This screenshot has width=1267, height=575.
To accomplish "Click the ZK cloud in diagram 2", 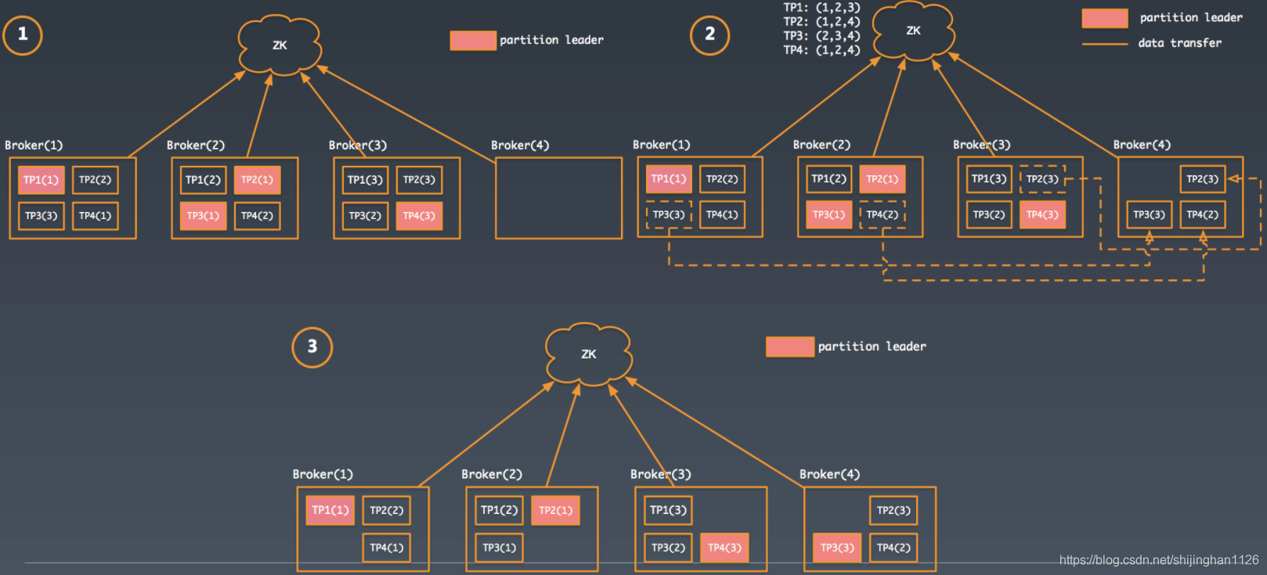I will pyautogui.click(x=914, y=31).
